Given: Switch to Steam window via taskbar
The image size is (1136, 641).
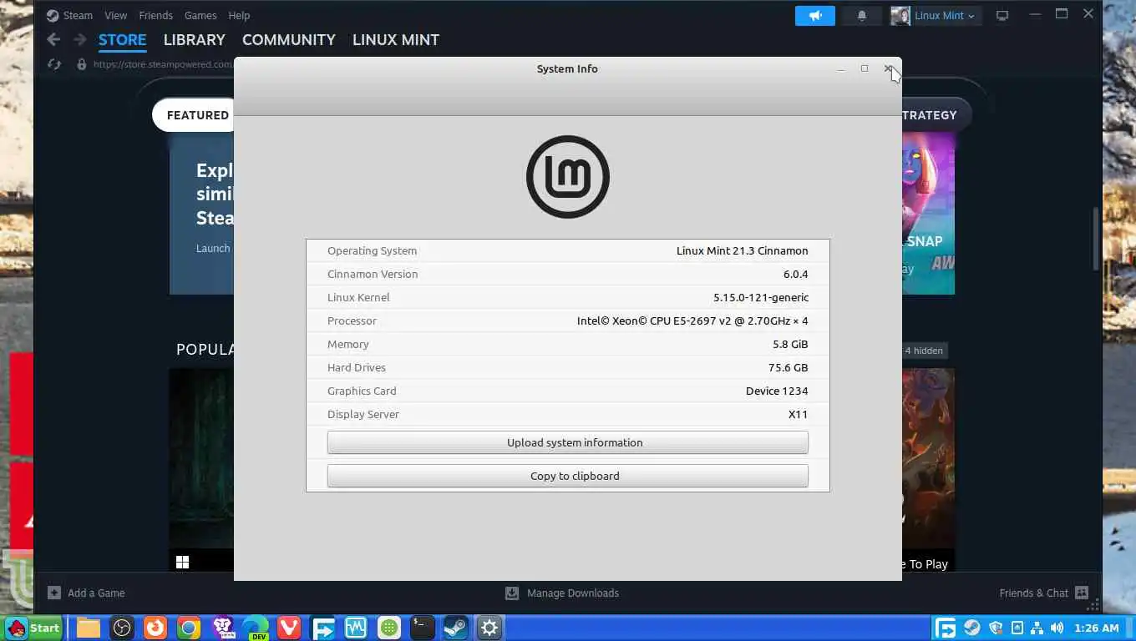Looking at the screenshot, I should pos(456,628).
